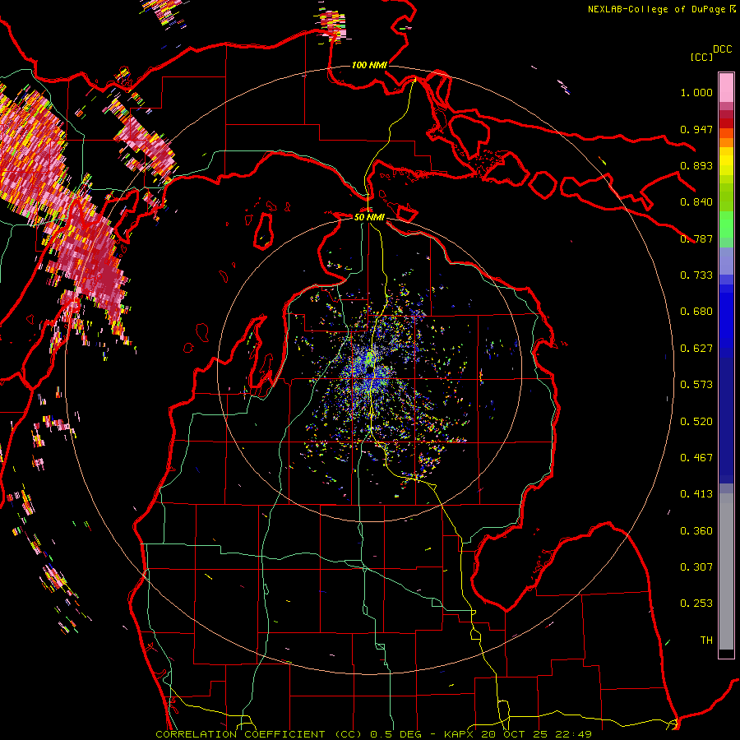The image size is (740, 740).
Task: Click the 0.253 legend value
Action: 696,604
